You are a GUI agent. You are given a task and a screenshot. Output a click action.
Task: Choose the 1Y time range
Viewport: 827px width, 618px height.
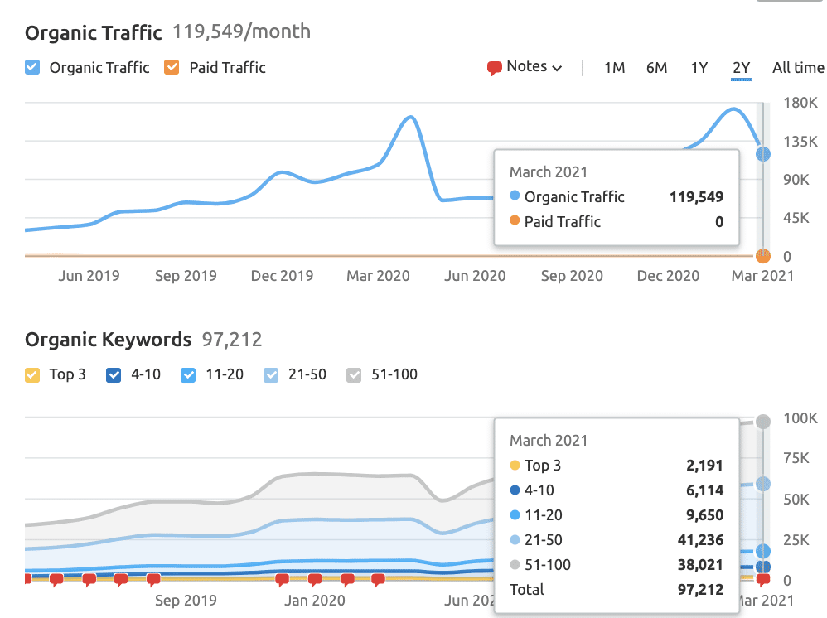tap(699, 68)
